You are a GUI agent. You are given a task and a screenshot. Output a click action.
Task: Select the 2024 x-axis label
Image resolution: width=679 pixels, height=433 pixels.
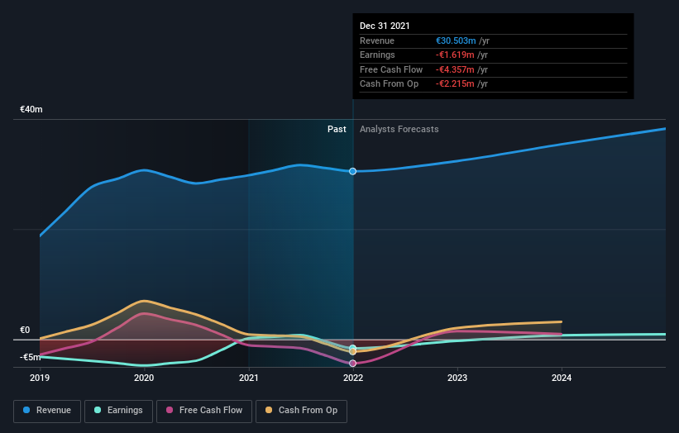[x=562, y=378]
